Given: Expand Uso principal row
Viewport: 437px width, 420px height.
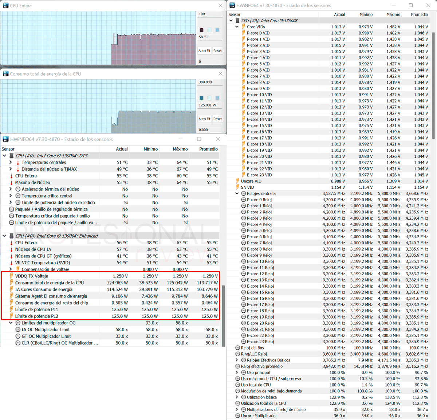Looking at the screenshot, I should pos(237,372).
